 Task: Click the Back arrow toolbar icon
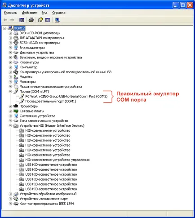pyautogui.click(x=5, y=20)
